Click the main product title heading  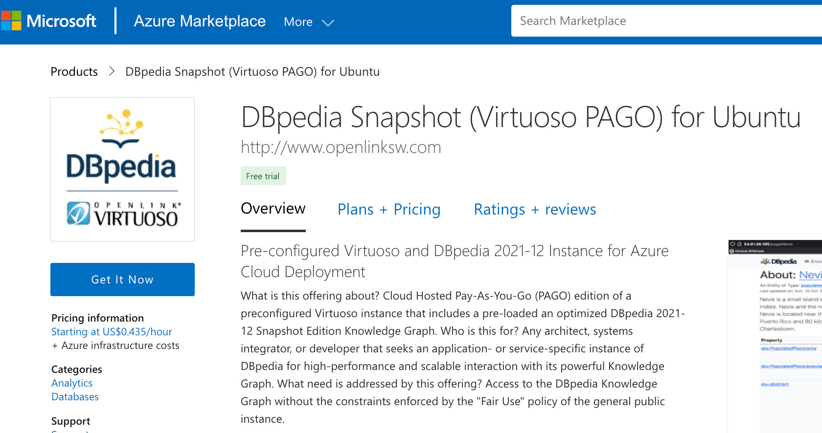point(521,117)
